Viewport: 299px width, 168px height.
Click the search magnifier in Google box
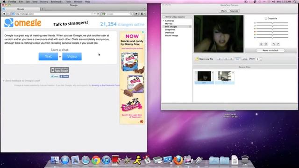[x=131, y=14]
